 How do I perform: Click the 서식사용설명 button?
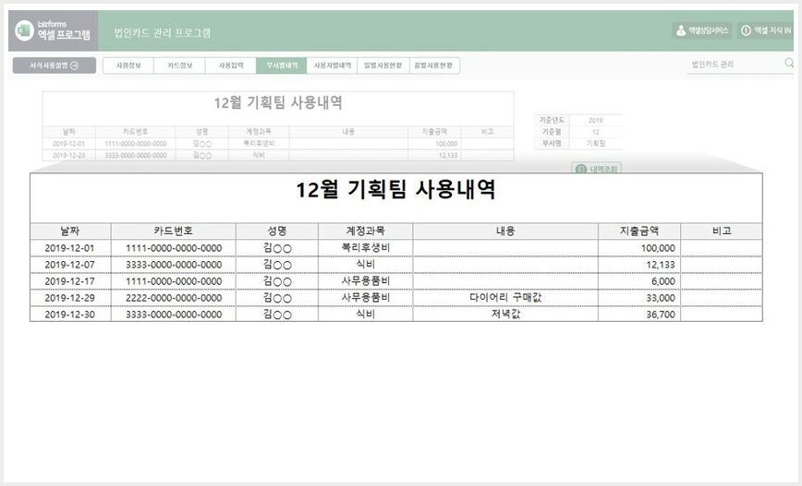click(x=55, y=65)
